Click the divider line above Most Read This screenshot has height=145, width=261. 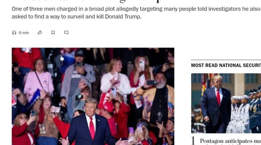pyautogui.click(x=226, y=60)
